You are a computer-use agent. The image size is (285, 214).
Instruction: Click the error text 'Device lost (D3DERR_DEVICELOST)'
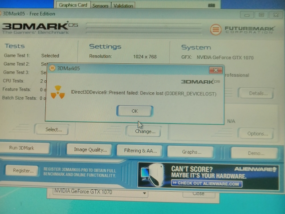pos(178,94)
